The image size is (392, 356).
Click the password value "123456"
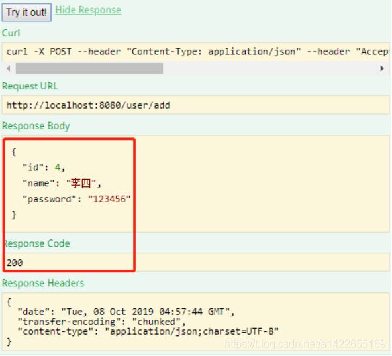(109, 199)
